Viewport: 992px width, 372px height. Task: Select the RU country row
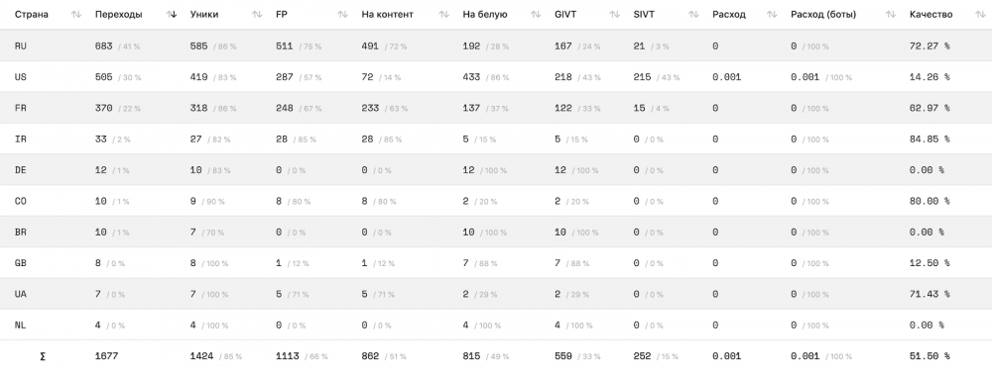pyautogui.click(x=496, y=46)
